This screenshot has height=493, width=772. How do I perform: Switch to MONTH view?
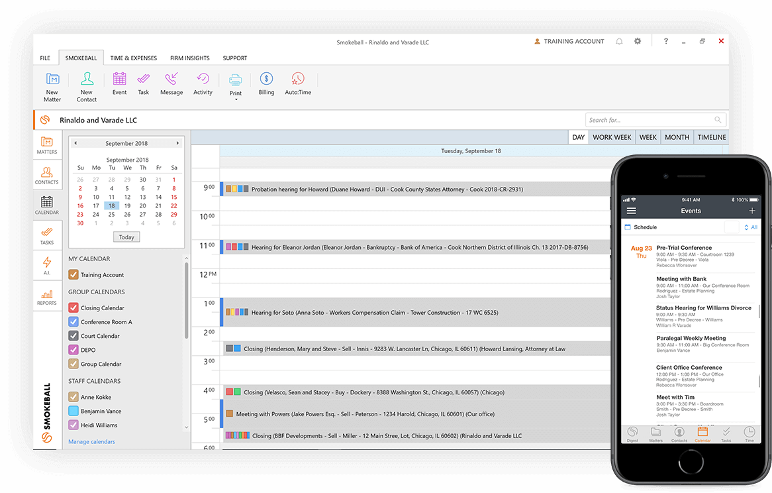[x=677, y=137]
